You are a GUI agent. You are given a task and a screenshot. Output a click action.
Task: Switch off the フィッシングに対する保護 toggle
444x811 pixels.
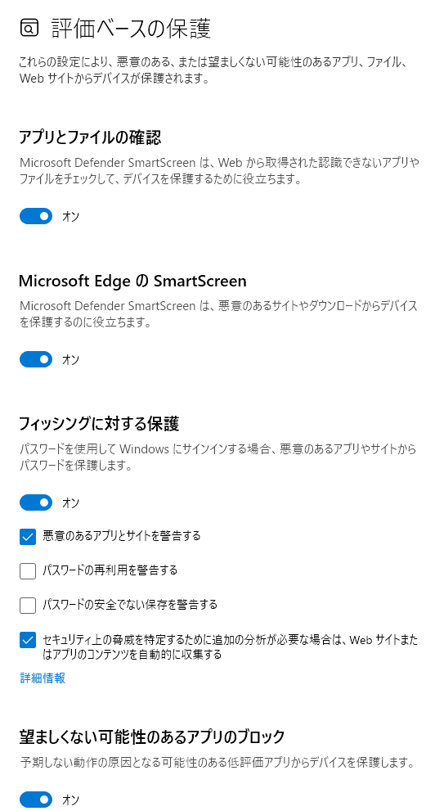36,502
